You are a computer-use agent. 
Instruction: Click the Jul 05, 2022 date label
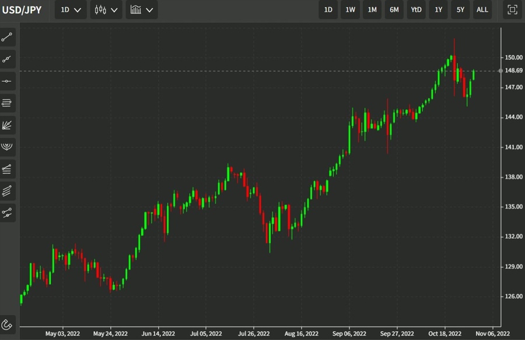click(x=206, y=334)
